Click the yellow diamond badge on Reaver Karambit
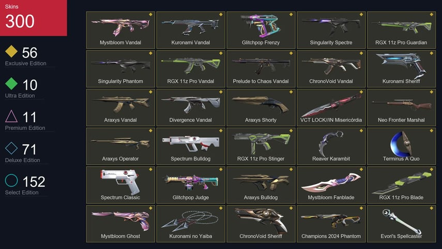Viewport: 442px width, 249px height. click(x=361, y=130)
